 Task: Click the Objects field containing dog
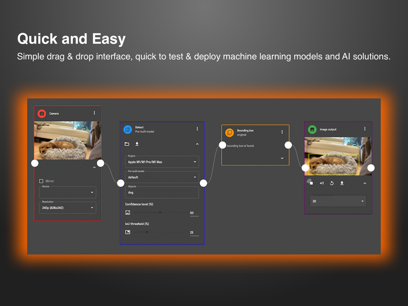(162, 193)
